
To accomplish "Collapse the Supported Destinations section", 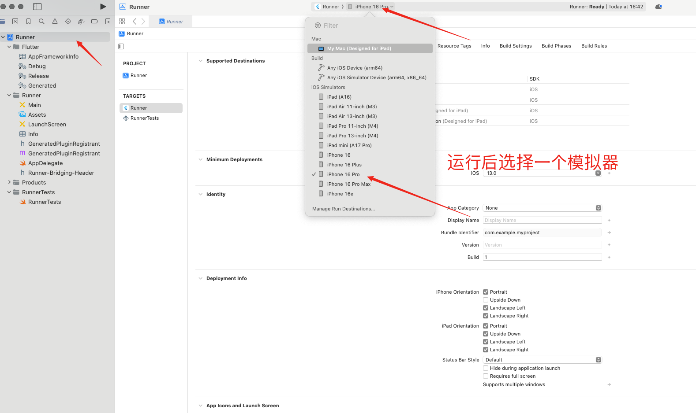I will (x=201, y=61).
